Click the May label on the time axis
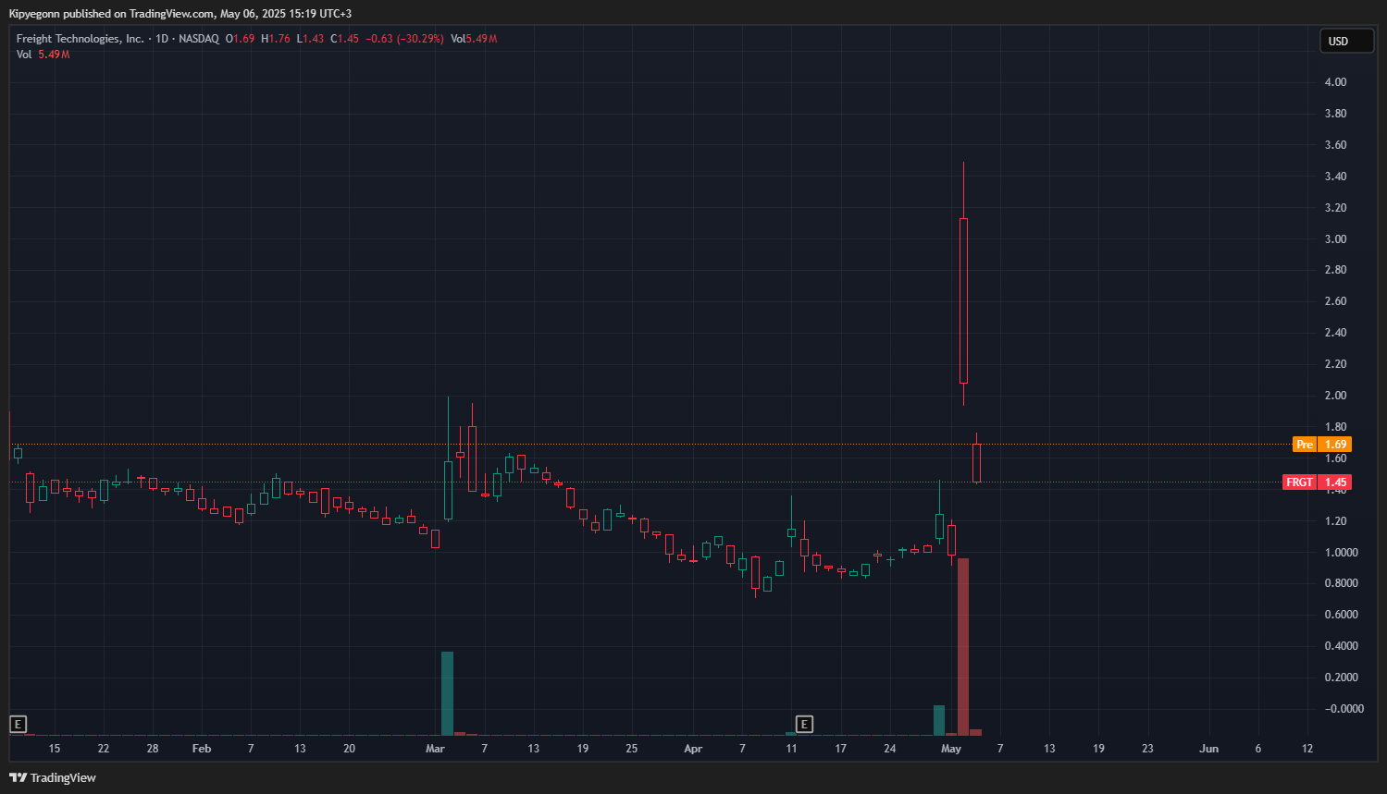 click(951, 749)
